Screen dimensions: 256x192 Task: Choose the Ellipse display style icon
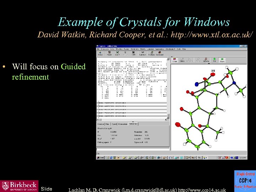(x=222, y=60)
